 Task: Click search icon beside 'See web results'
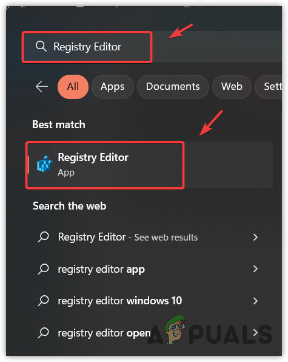pos(43,237)
